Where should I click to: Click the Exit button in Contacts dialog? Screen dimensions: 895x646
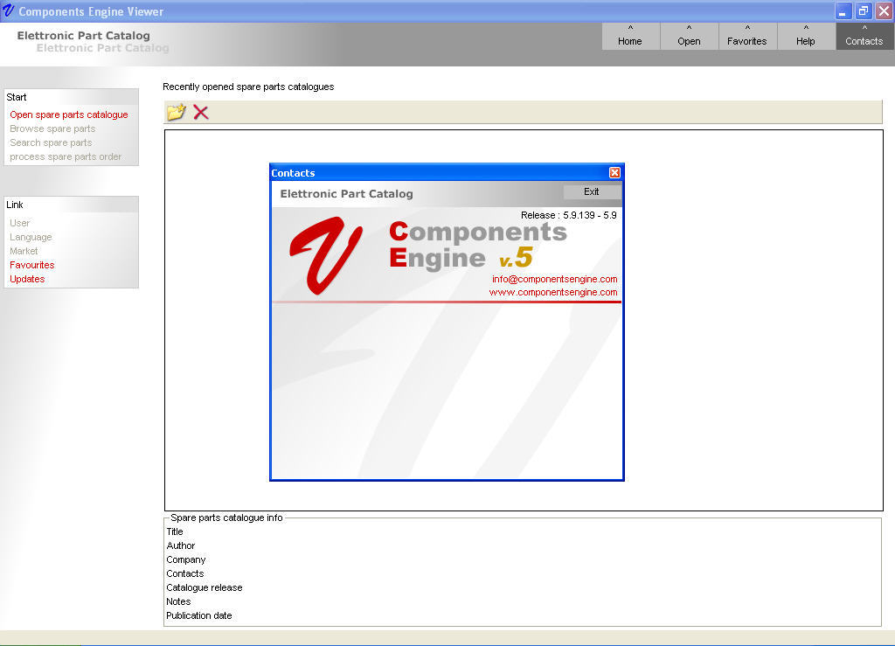[x=592, y=191]
